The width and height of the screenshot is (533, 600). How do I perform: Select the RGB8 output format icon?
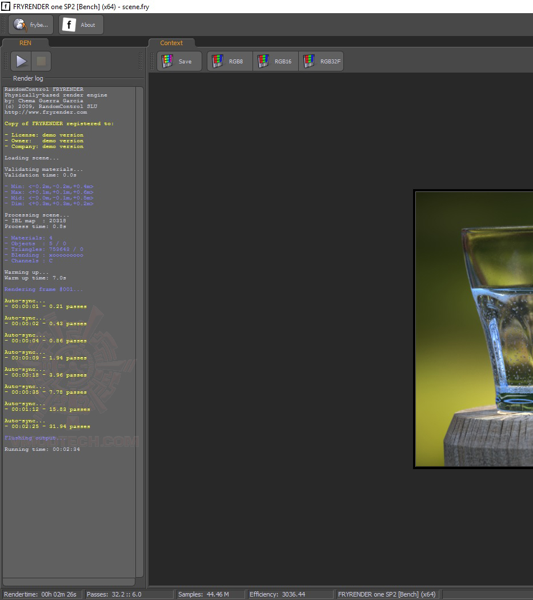[x=217, y=61]
